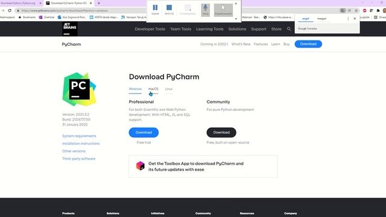Open the Developer Tools menu
Viewport: 386px width, 217px height.
(150, 29)
